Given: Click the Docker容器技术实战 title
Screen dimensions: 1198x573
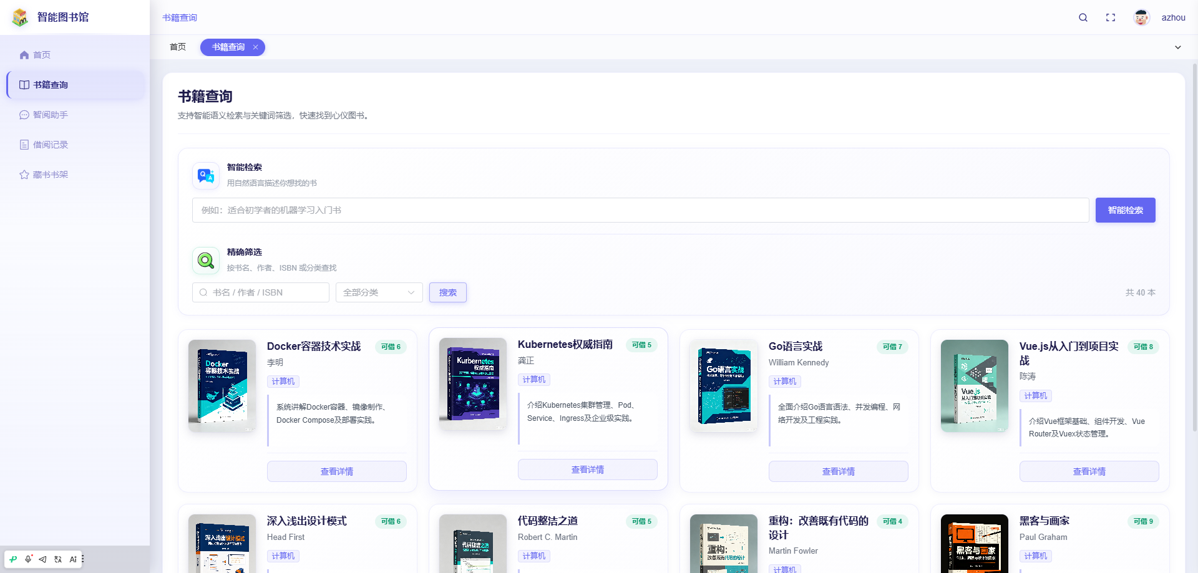Looking at the screenshot, I should point(314,347).
